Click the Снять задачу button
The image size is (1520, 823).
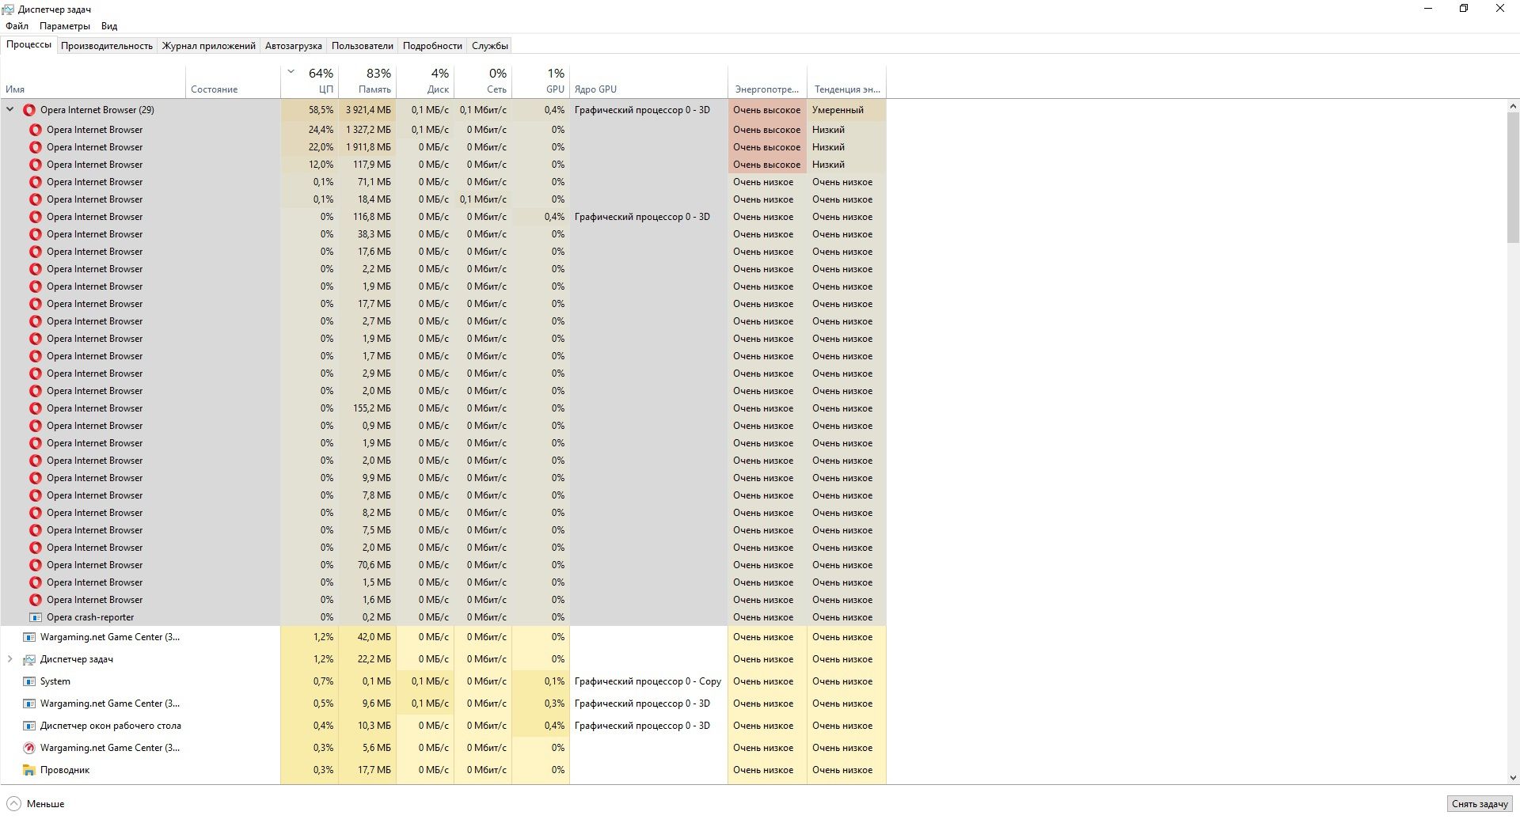click(x=1480, y=804)
